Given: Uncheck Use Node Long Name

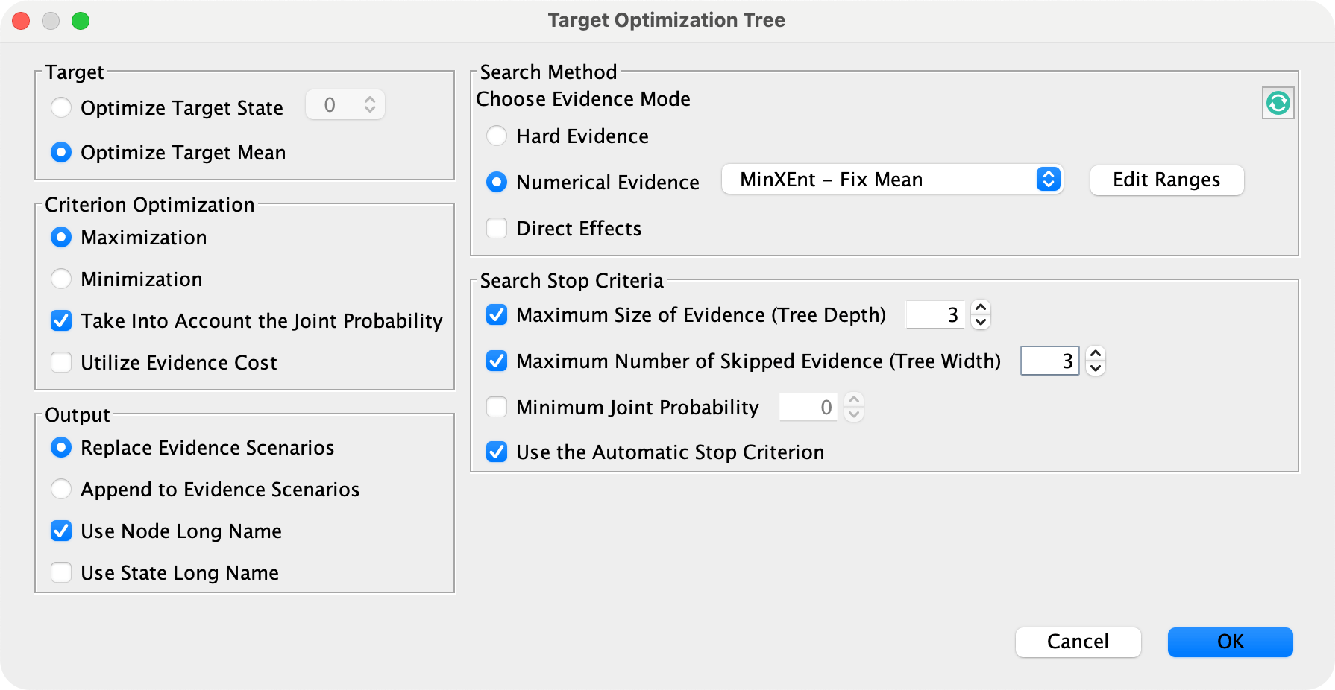Looking at the screenshot, I should click(60, 531).
